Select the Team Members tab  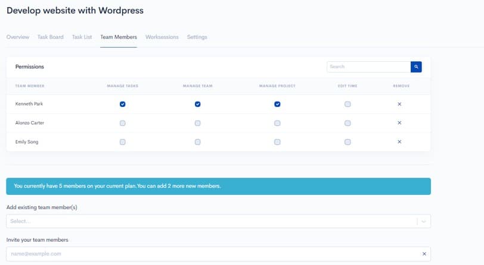(119, 37)
